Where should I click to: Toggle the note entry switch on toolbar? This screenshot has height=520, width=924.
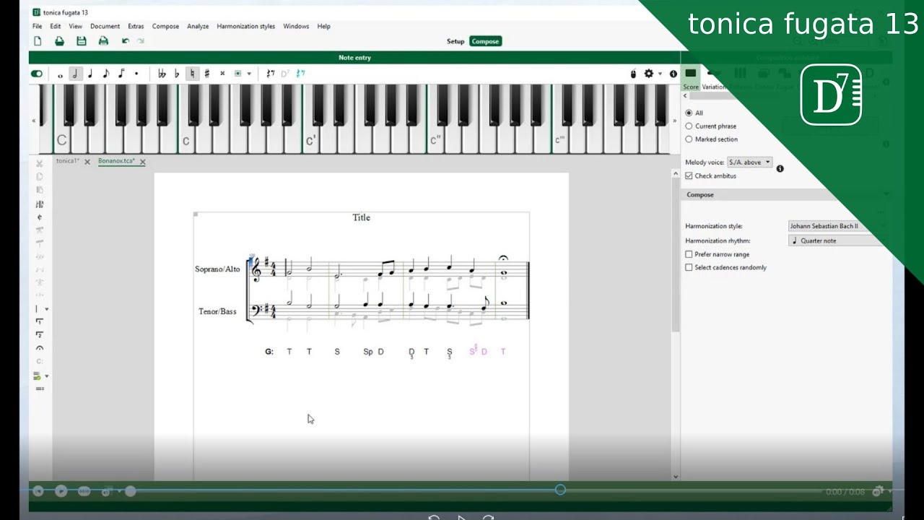[x=37, y=74]
